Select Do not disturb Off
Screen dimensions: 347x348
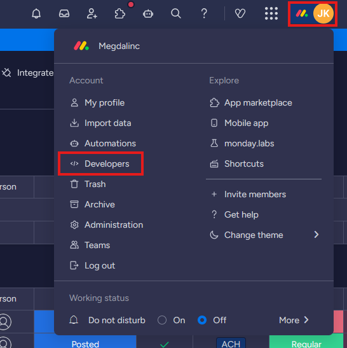pos(202,320)
